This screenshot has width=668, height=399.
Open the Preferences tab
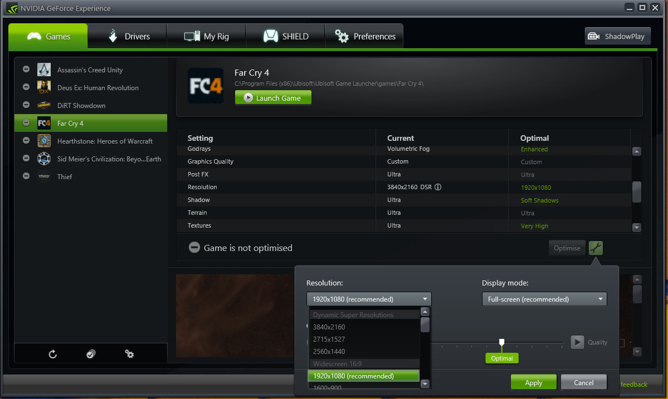point(364,37)
